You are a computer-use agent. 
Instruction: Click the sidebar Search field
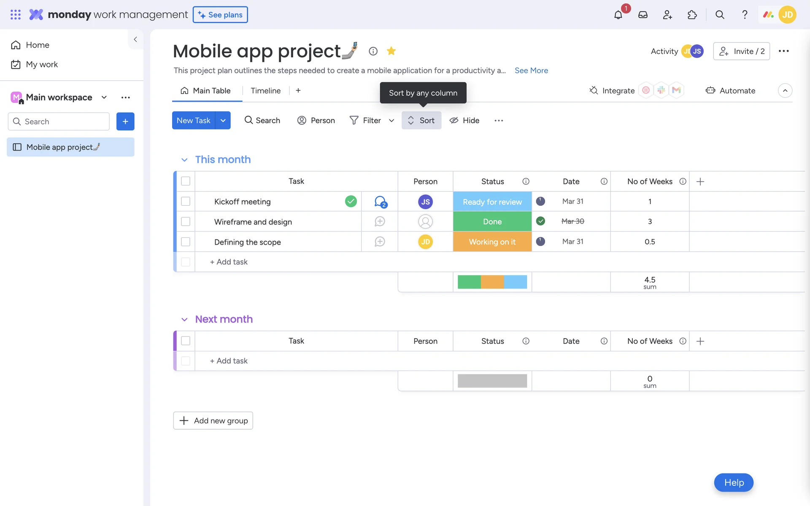pos(63,121)
